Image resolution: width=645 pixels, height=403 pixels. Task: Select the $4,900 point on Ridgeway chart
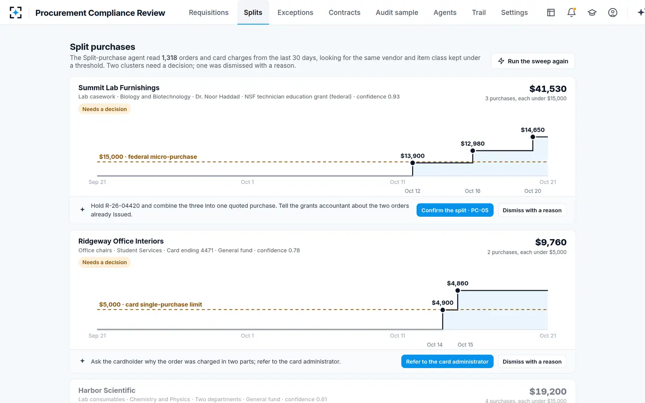coord(443,310)
